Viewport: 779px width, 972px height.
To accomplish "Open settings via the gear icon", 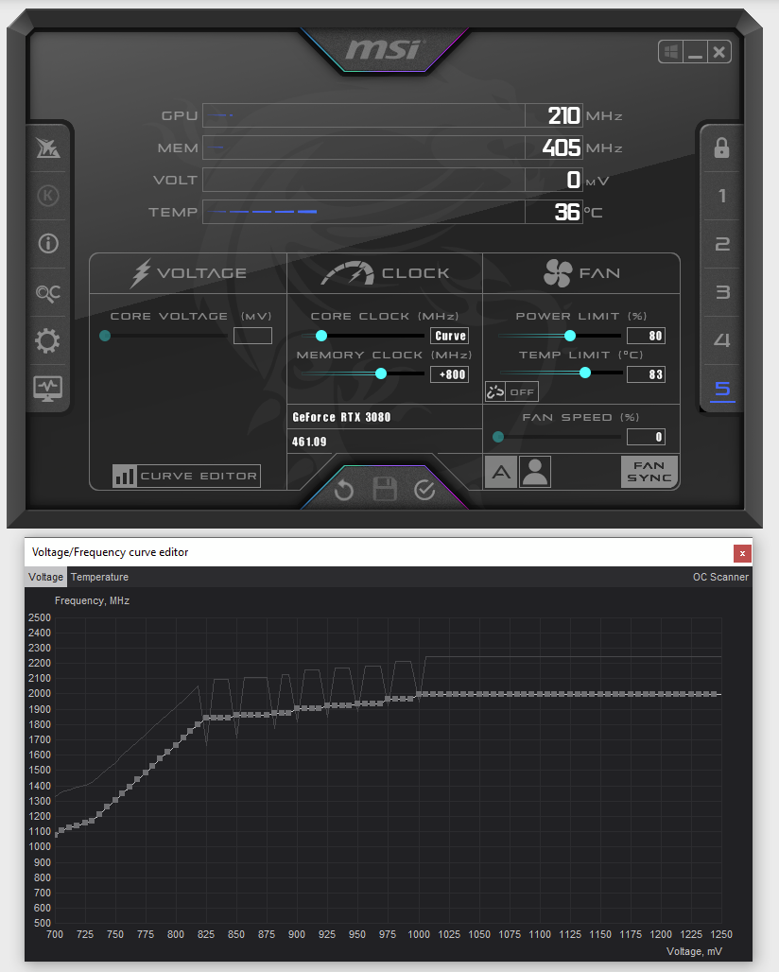I will [x=47, y=341].
